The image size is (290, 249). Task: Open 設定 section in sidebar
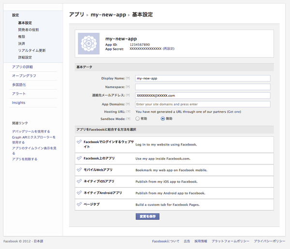point(15,15)
